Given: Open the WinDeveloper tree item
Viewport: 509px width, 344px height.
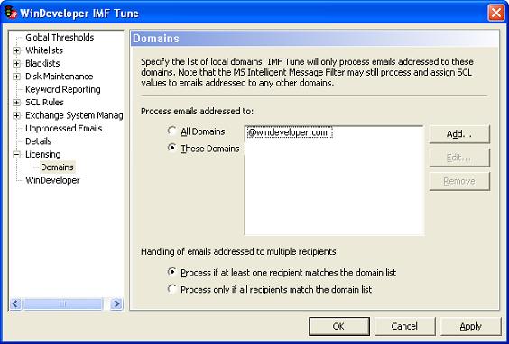Looking at the screenshot, I should 52,180.
